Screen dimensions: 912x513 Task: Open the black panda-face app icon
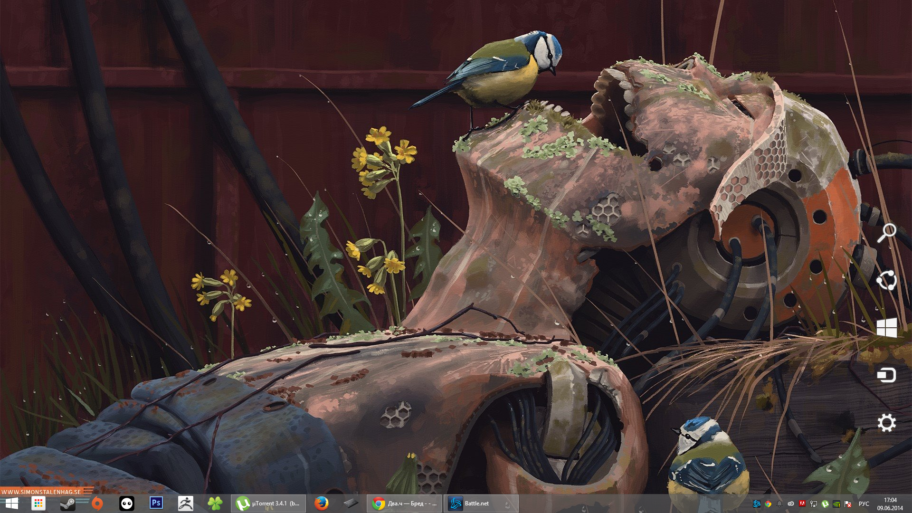click(127, 503)
